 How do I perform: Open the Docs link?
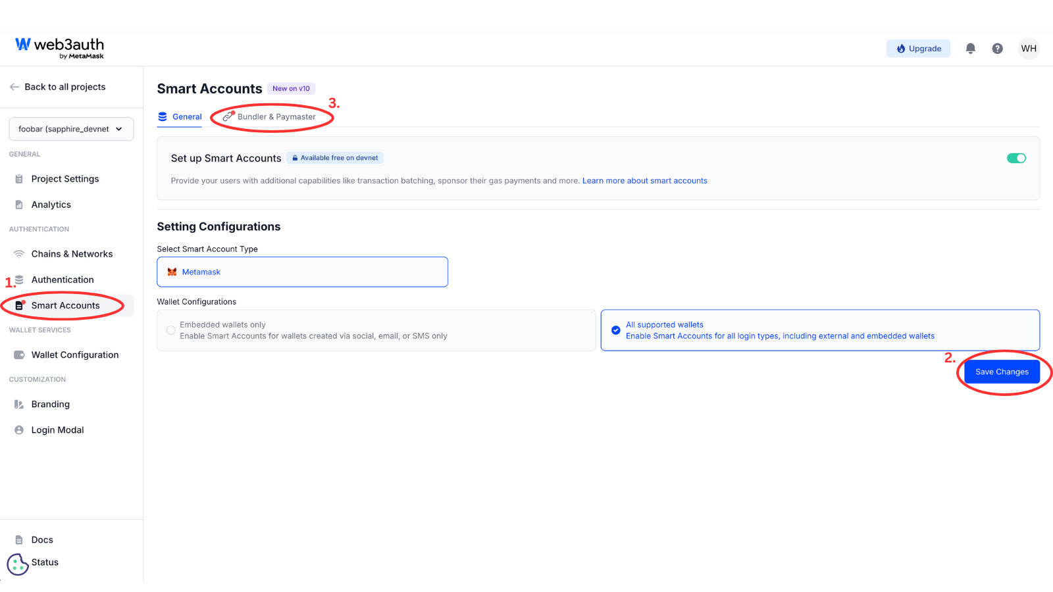click(x=42, y=540)
